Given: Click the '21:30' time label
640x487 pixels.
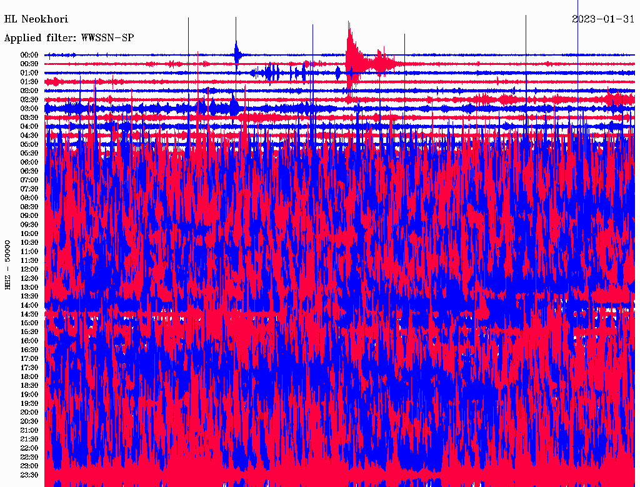Looking at the screenshot, I should [29, 440].
